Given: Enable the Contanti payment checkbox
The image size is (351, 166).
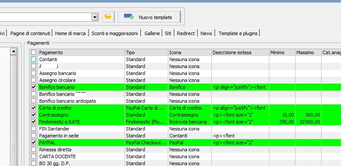Looking at the screenshot, I should click(33, 59).
